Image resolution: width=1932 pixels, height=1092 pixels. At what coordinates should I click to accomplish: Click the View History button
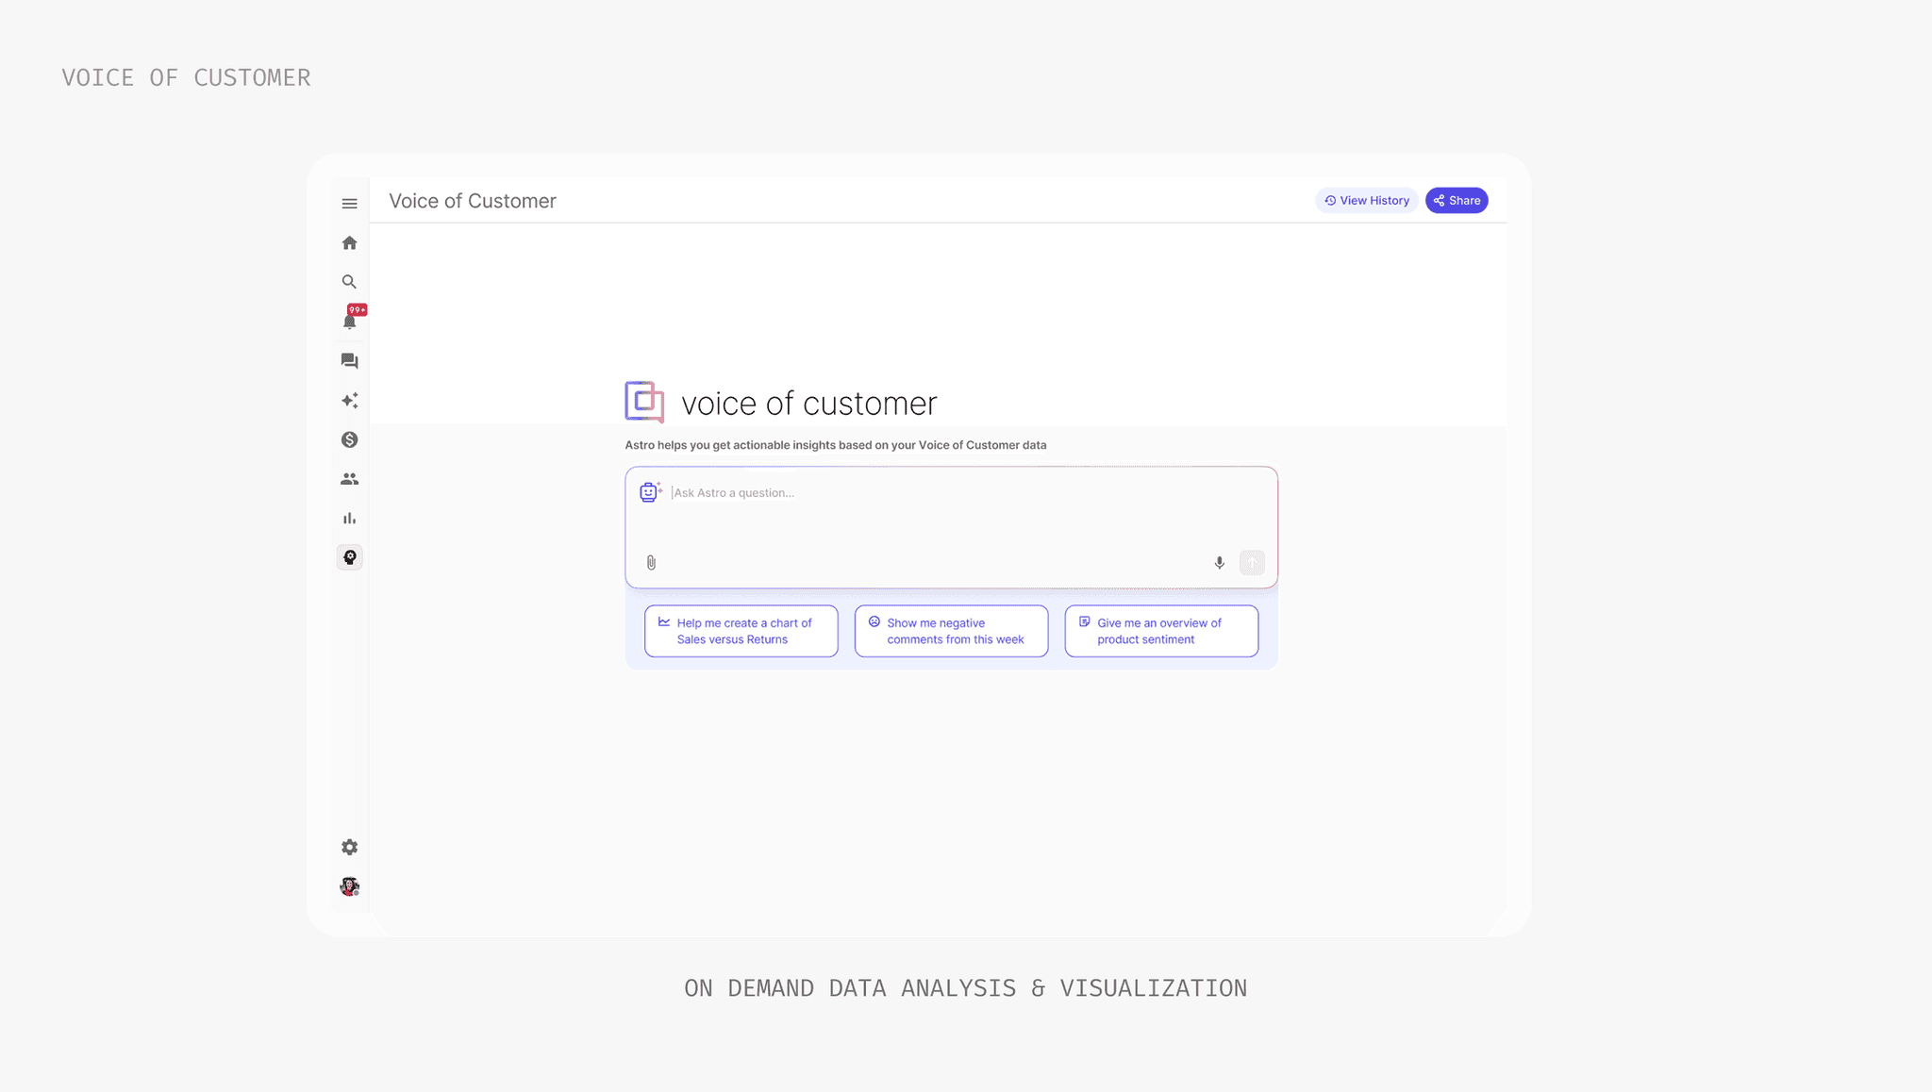click(1366, 201)
